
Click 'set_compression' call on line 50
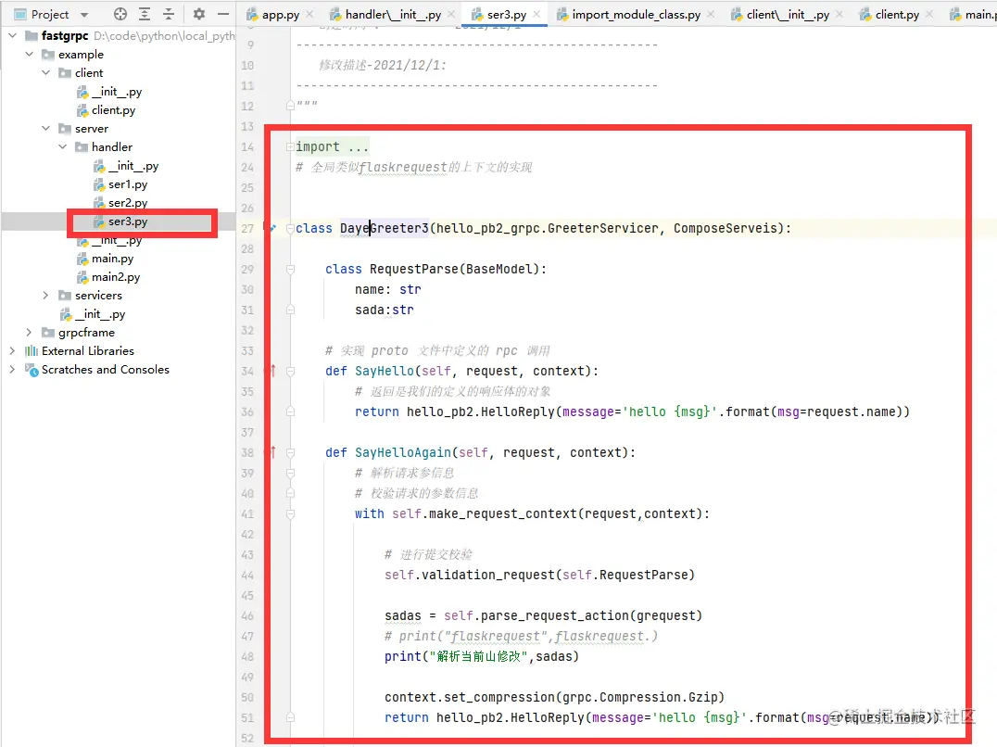pyautogui.click(x=499, y=697)
